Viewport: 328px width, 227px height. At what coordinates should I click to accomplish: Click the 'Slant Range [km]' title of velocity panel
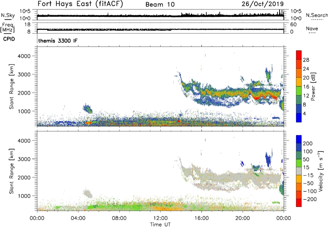pyautogui.click(x=11, y=171)
